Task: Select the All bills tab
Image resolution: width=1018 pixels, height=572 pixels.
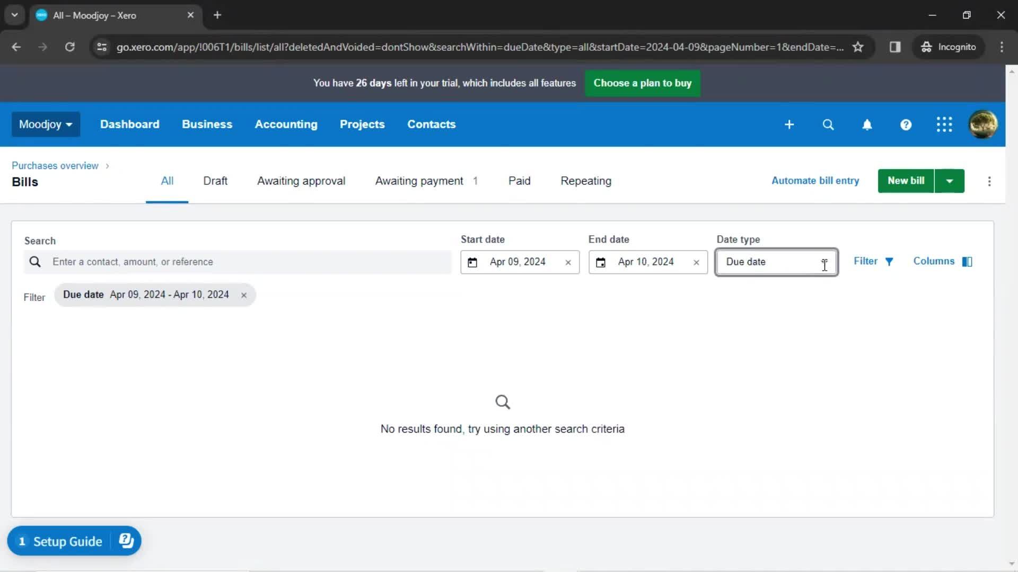Action: point(167,181)
